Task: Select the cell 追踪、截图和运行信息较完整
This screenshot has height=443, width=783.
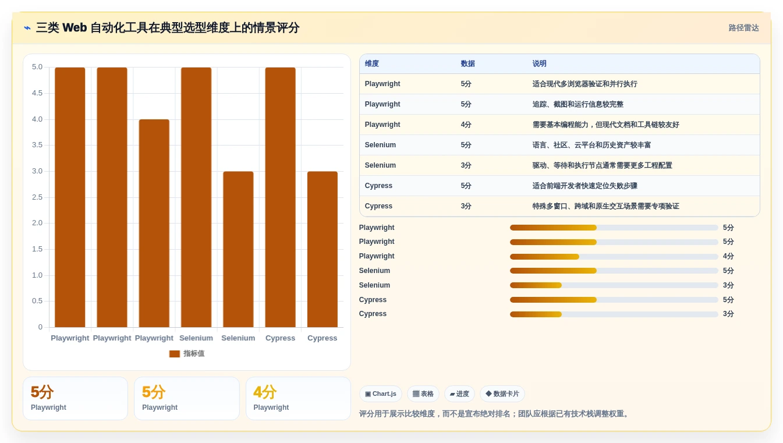Action: coord(578,104)
